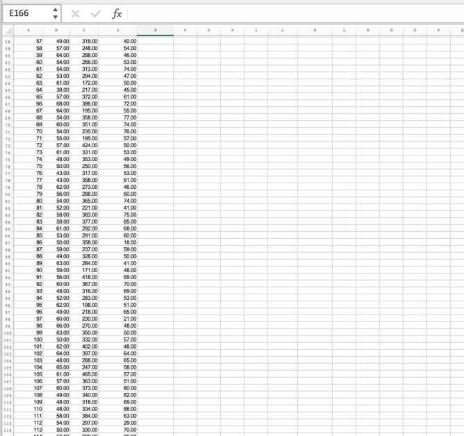Select column B header
464x436 pixels.
click(56, 31)
